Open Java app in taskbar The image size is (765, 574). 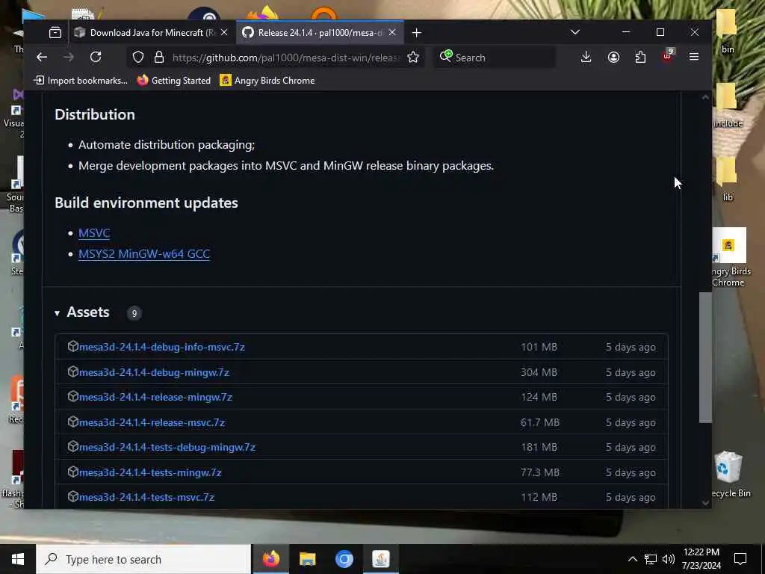click(x=380, y=559)
